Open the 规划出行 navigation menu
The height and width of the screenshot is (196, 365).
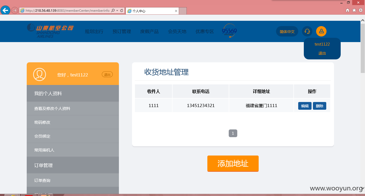pyautogui.click(x=94, y=31)
